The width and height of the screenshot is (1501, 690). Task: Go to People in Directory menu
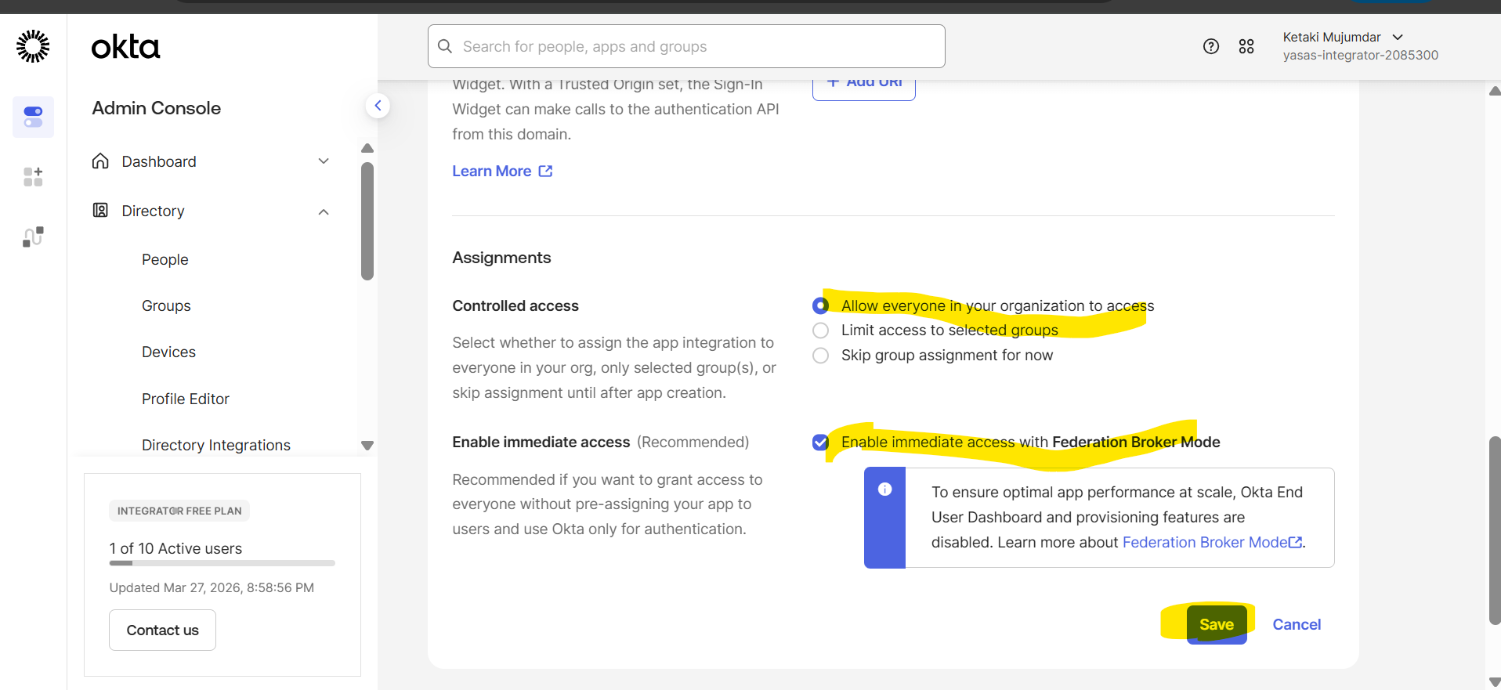point(165,259)
